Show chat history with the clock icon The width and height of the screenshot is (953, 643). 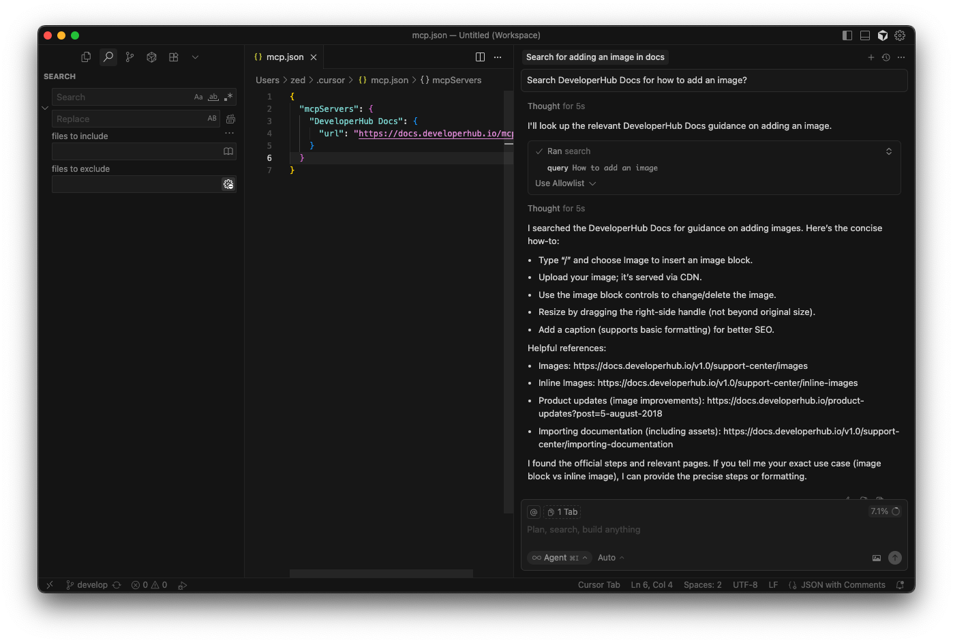click(x=886, y=57)
